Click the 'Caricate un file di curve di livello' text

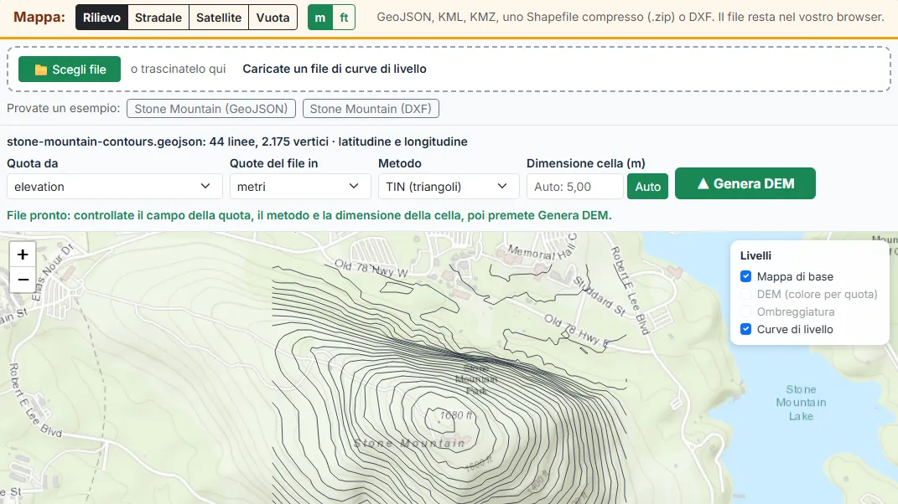click(x=335, y=69)
